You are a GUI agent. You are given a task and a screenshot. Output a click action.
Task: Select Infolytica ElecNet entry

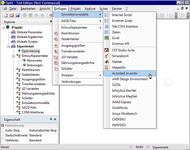(x=130, y=91)
